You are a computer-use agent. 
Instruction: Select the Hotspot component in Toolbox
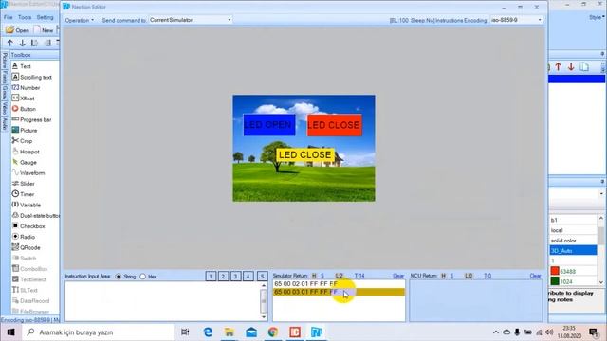pos(26,152)
